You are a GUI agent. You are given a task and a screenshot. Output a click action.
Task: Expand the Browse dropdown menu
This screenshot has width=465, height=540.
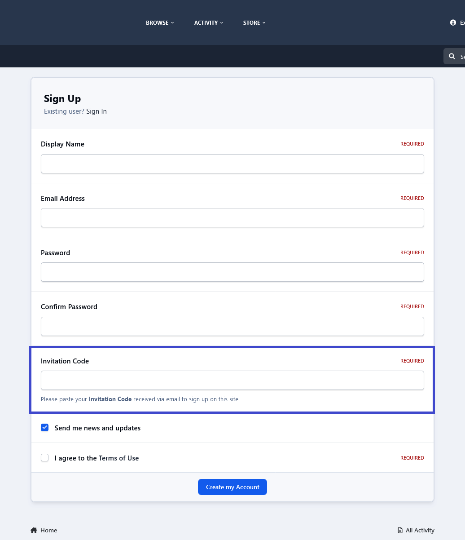[160, 22]
